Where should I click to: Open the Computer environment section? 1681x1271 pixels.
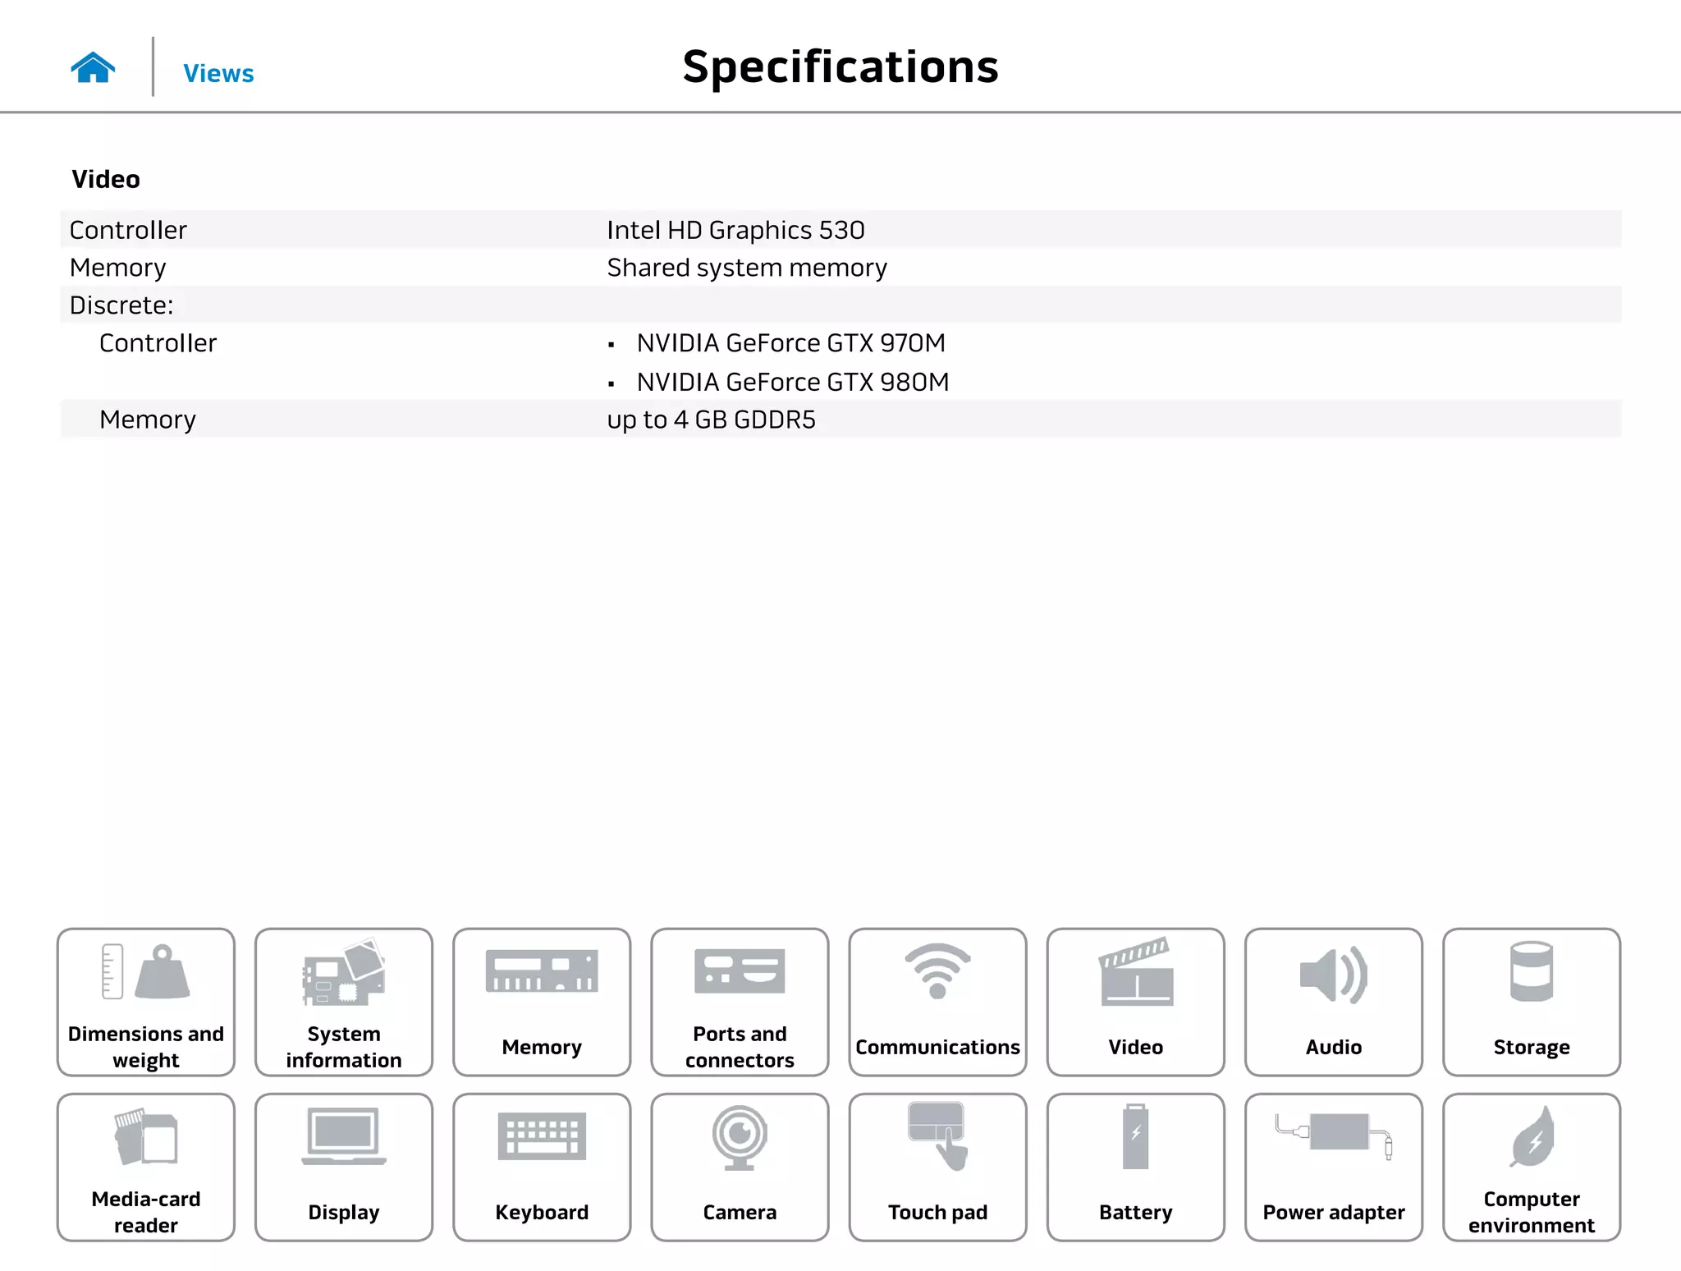1531,1167
